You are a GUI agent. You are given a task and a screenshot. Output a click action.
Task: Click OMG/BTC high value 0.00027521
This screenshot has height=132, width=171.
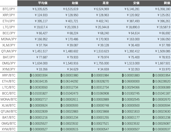[x=100, y=124]
